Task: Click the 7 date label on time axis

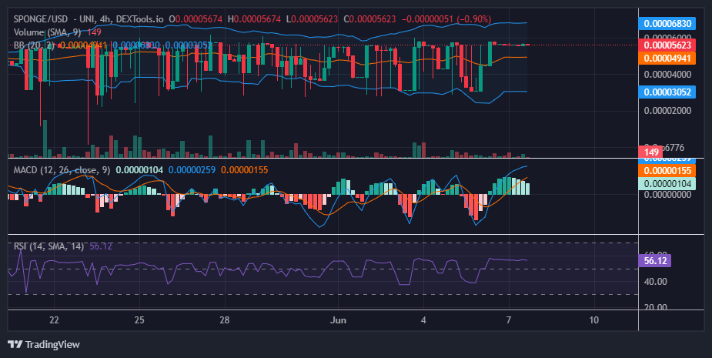Action: pos(509,320)
